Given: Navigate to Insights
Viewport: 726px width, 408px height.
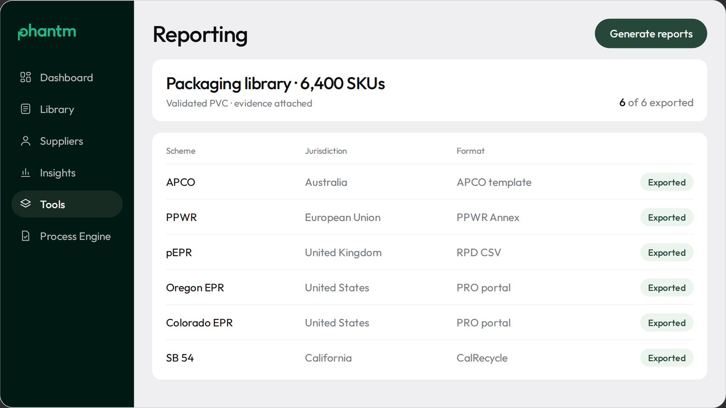Looking at the screenshot, I should point(67,173).
